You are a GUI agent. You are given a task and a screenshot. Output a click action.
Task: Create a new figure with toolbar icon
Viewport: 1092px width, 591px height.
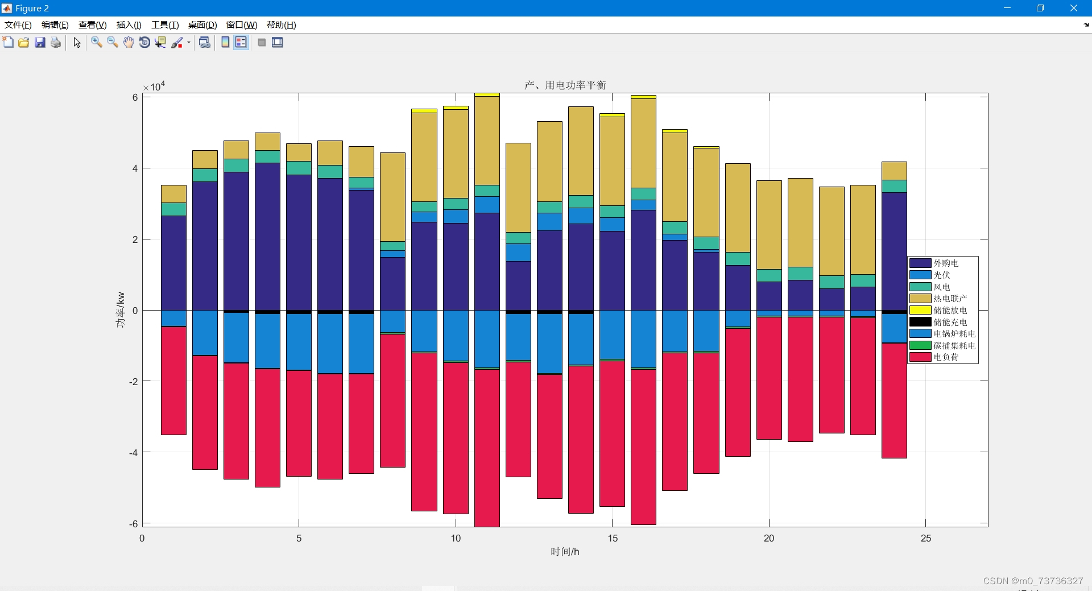[x=8, y=43]
